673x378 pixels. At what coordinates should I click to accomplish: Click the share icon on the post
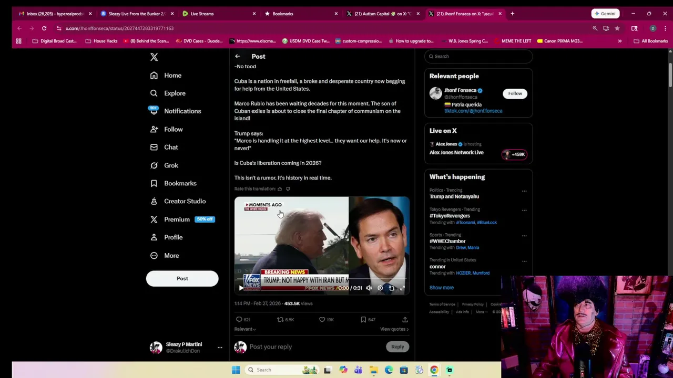(x=405, y=319)
